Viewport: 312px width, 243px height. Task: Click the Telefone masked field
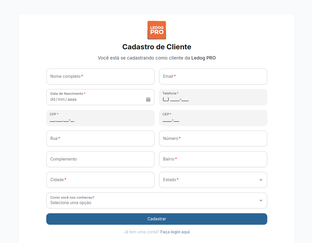213,99
